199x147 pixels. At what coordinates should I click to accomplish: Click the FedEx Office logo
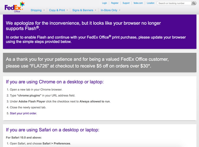click(14, 7)
